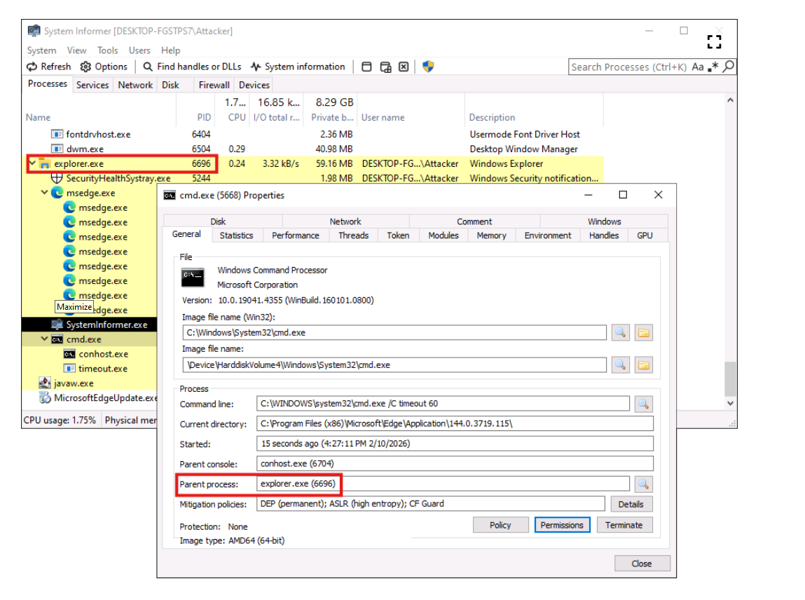Collapse the msedge.exe parent node
The height and width of the screenshot is (600, 805).
click(45, 193)
